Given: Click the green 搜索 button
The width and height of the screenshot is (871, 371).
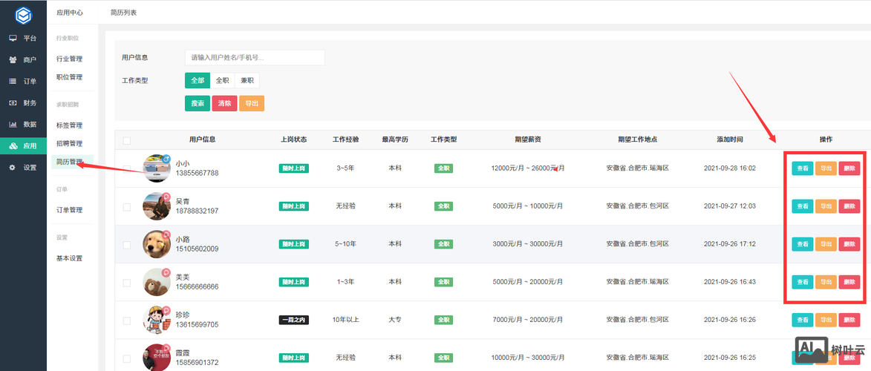Looking at the screenshot, I should pos(198,104).
